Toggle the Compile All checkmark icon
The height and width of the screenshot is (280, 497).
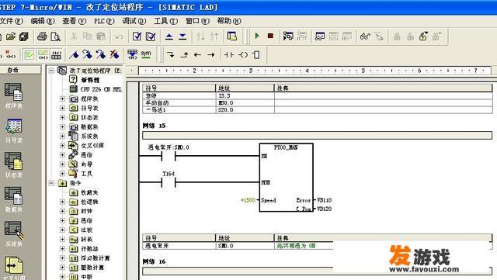coord(151,36)
